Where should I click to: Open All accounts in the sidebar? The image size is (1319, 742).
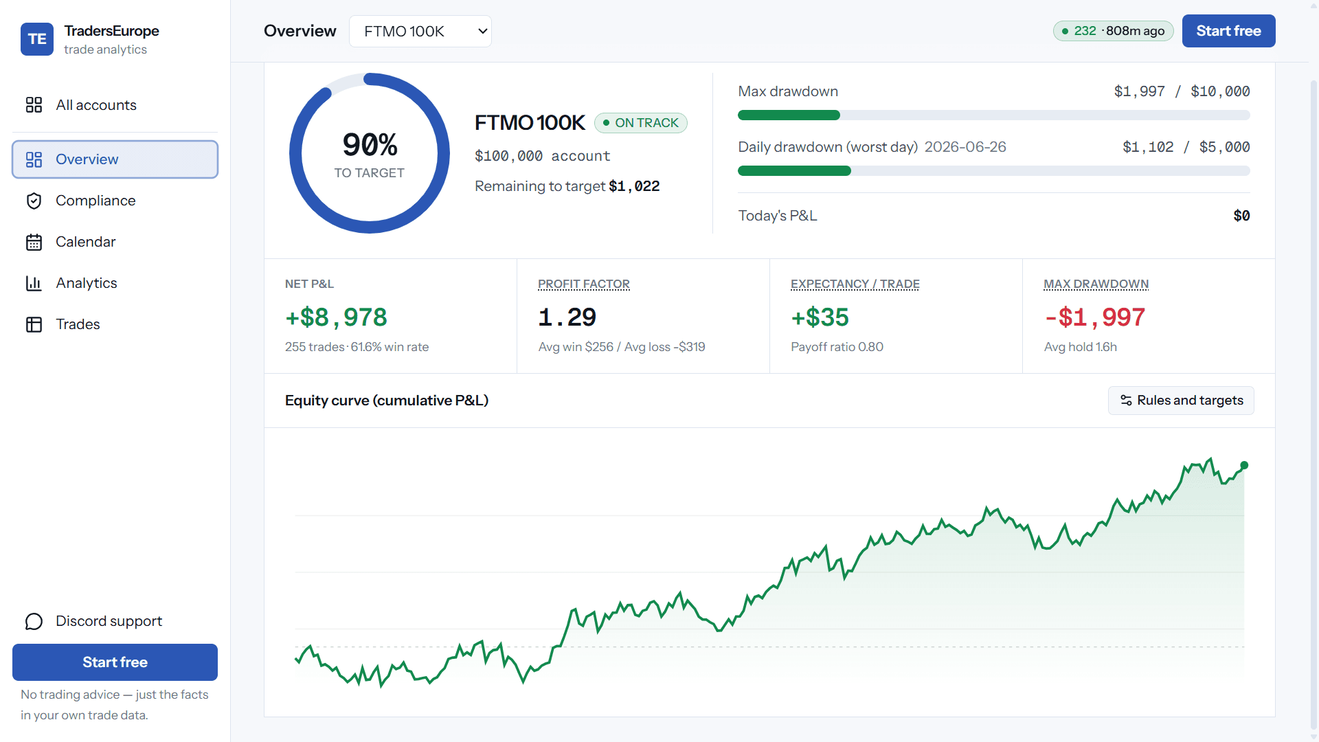click(115, 104)
